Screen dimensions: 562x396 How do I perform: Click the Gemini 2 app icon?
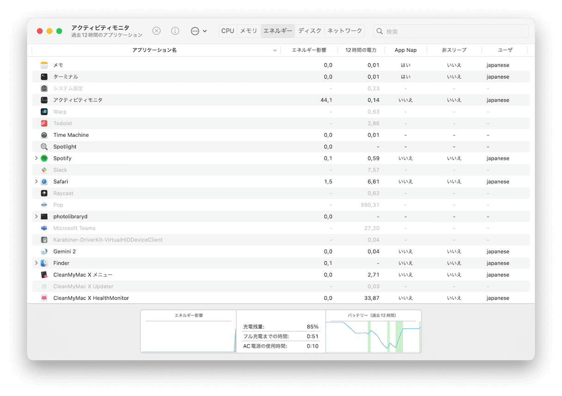pyautogui.click(x=44, y=252)
